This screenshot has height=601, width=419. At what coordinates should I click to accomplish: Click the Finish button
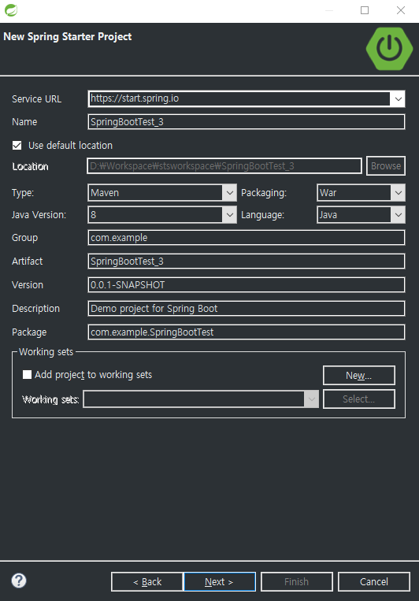pos(297,582)
